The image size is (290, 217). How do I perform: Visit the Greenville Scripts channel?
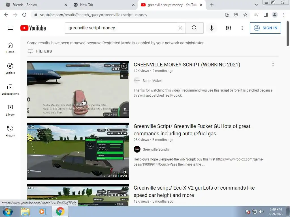(x=156, y=149)
